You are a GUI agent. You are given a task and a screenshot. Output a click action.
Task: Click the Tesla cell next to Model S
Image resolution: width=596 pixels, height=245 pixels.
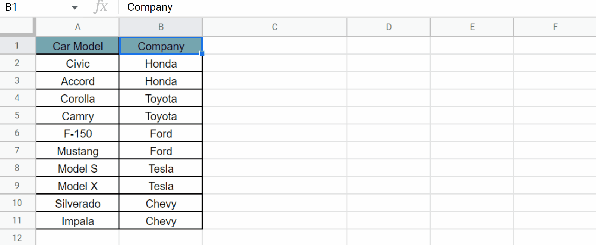(x=161, y=168)
